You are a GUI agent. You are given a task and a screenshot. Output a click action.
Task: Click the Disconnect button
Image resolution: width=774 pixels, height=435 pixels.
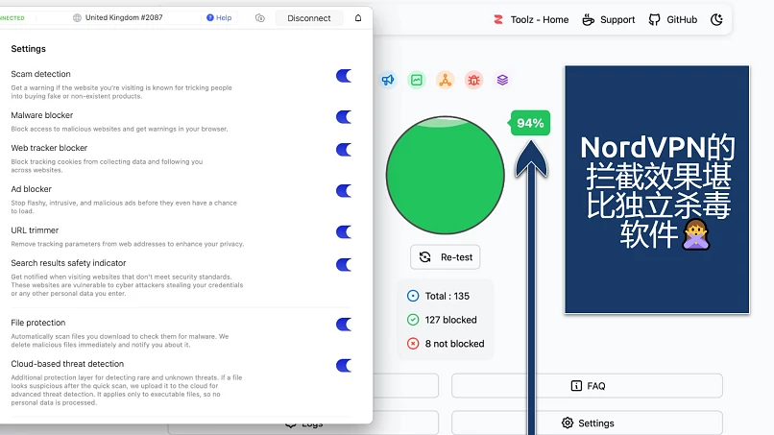pyautogui.click(x=309, y=18)
